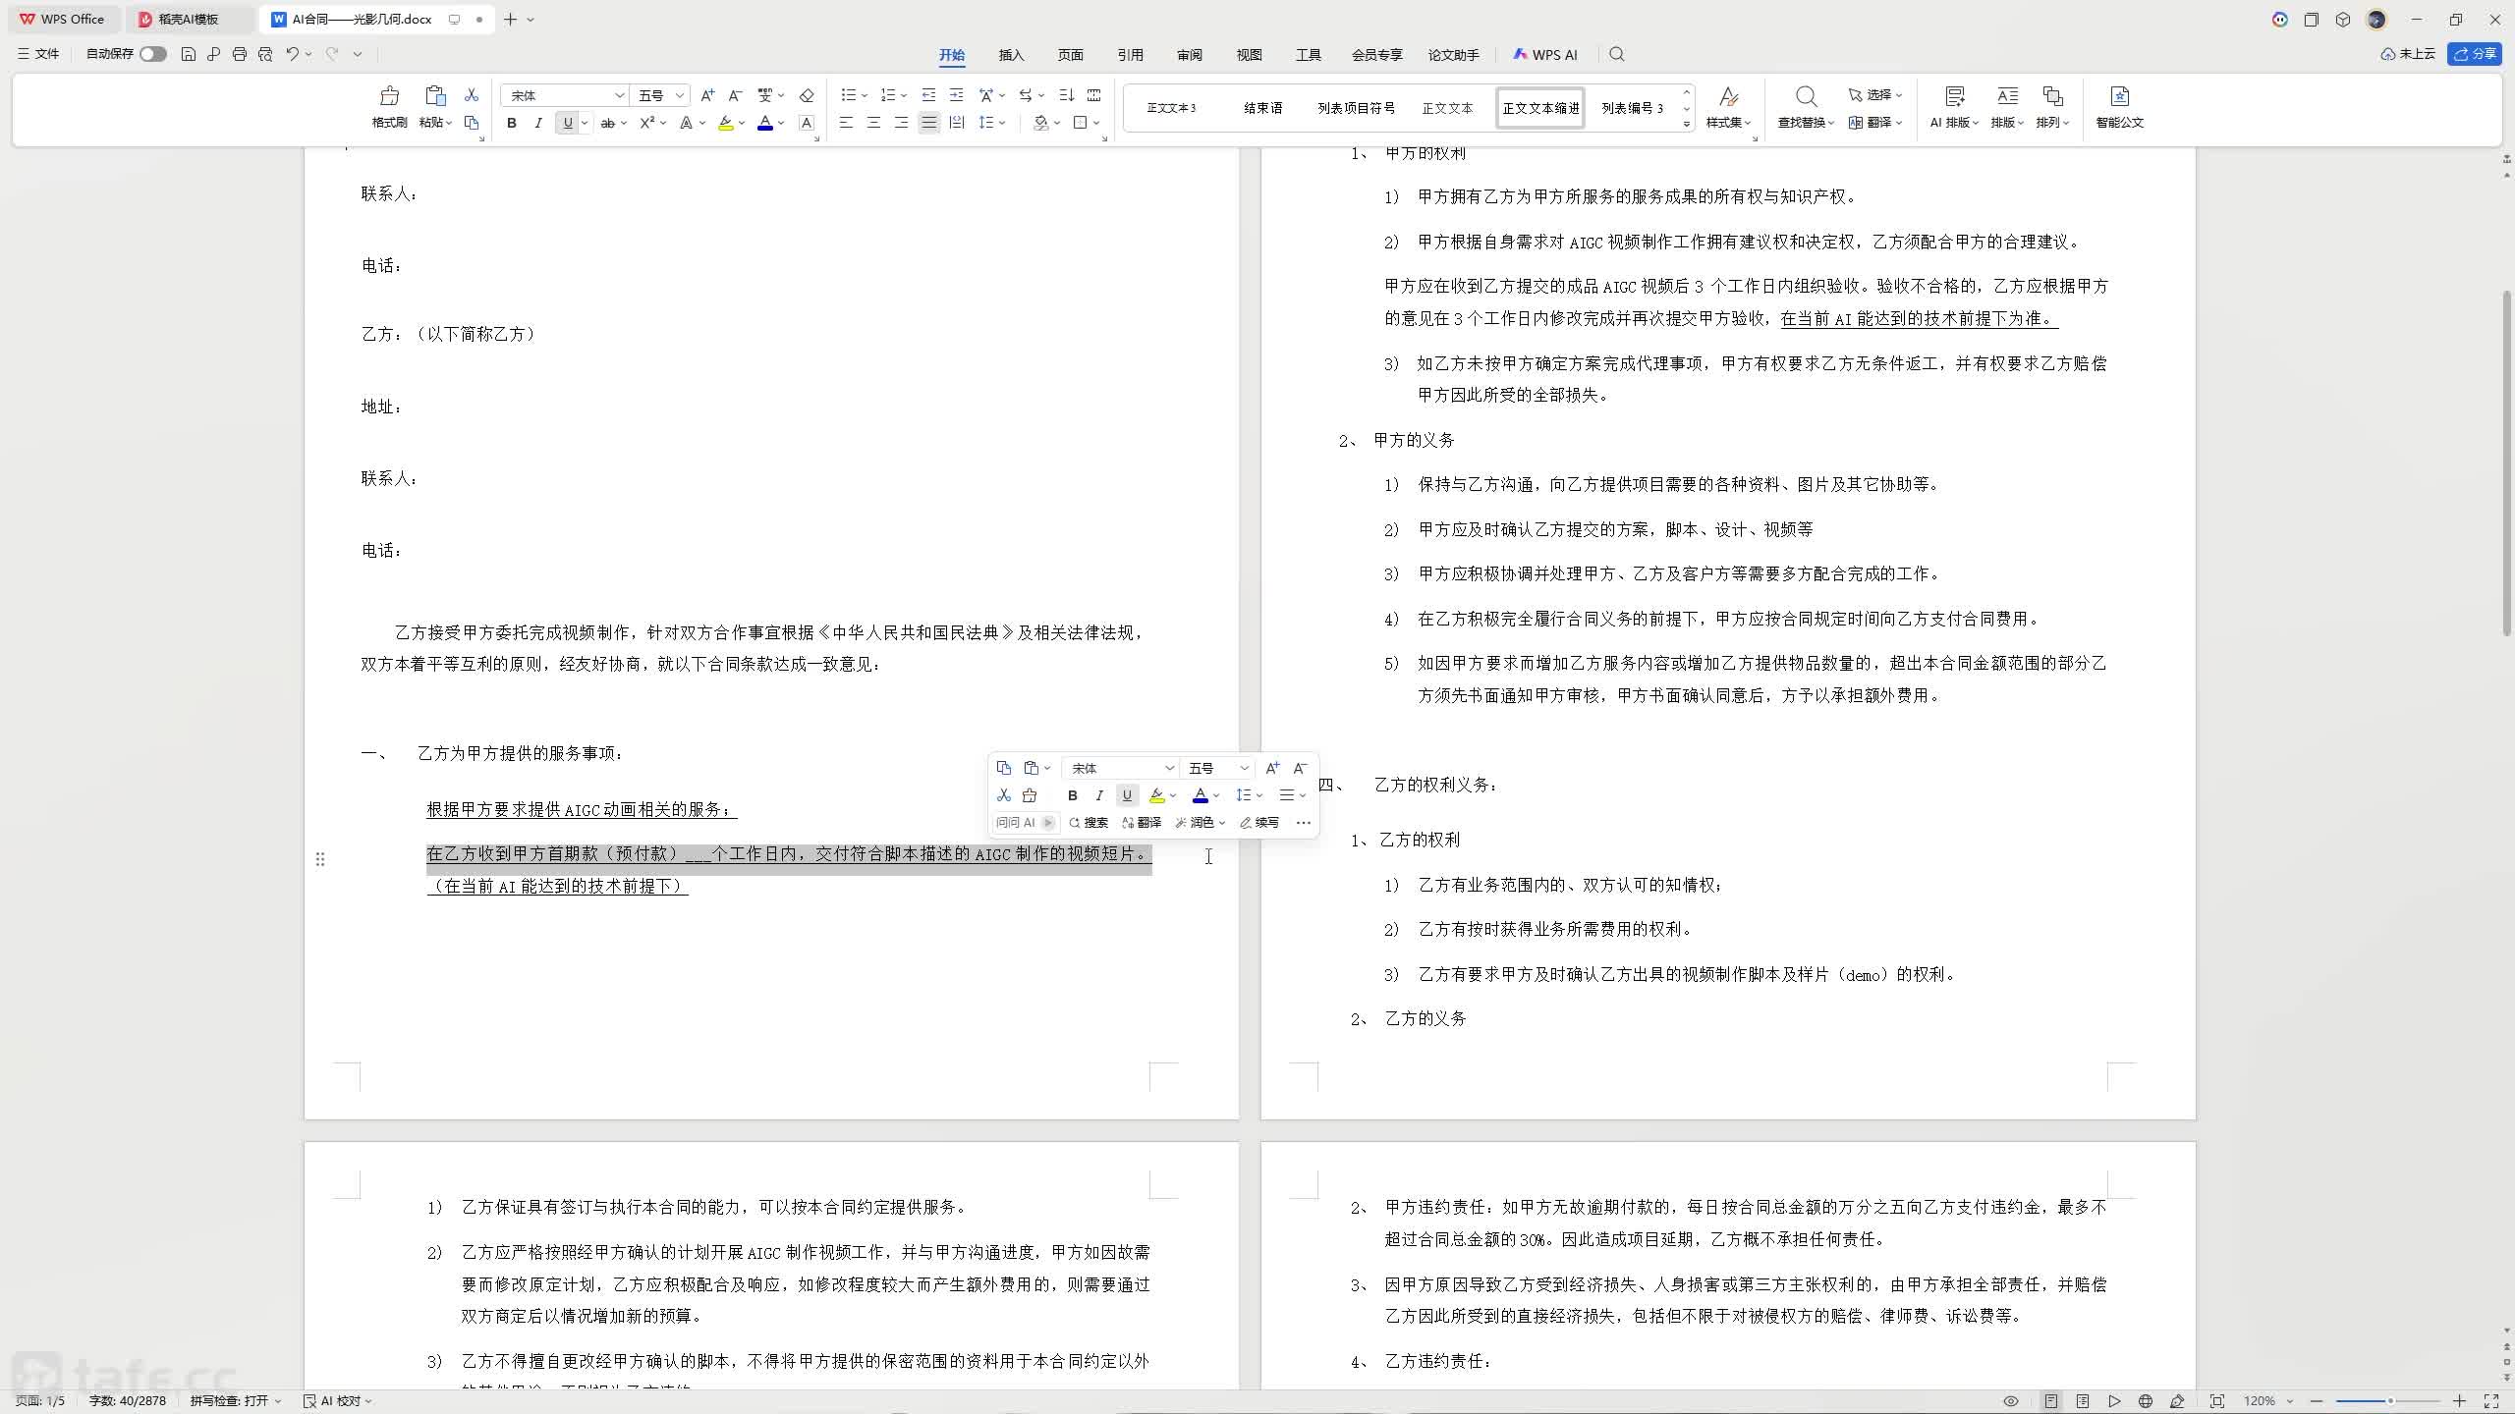
Task: Click the yellow highlight color swatch in ribbon
Action: point(726,123)
